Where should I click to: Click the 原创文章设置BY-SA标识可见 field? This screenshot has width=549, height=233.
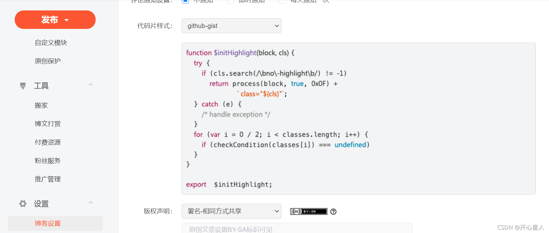(x=297, y=228)
